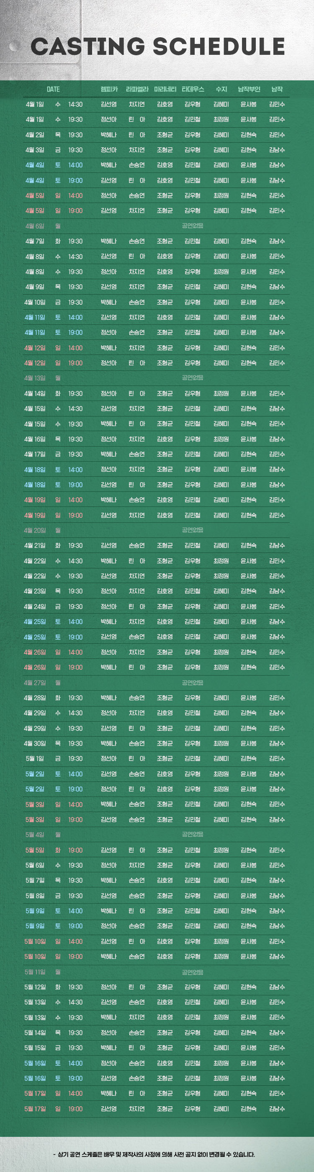Select the DATE column header
This screenshot has height=1172, width=314.
click(53, 89)
